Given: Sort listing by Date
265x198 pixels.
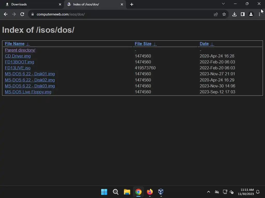Looking at the screenshot, I should 204,44.
